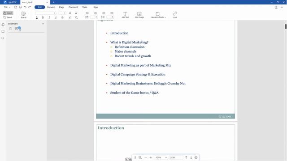Open the user account icon
Viewport: 287px width, 161px height.
click(x=276, y=7)
